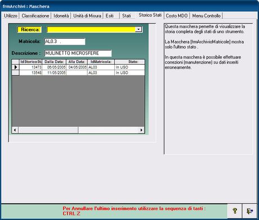The width and height of the screenshot is (259, 220).
Task: Click the date 11/05/2005 cell
Action: (x=54, y=73)
